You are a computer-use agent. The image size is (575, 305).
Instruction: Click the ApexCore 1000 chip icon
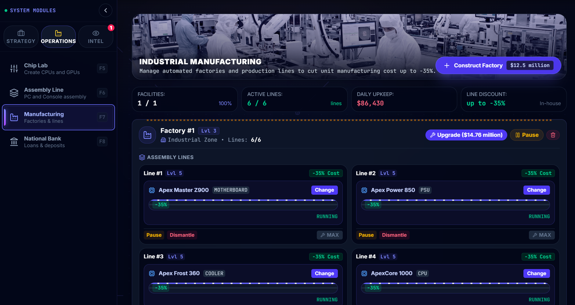tap(364, 273)
